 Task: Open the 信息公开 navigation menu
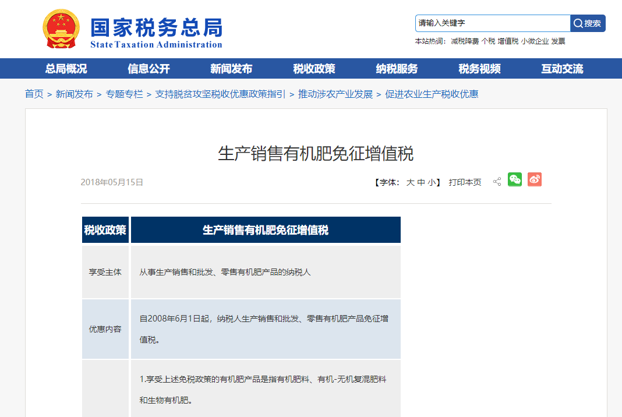[x=149, y=69]
